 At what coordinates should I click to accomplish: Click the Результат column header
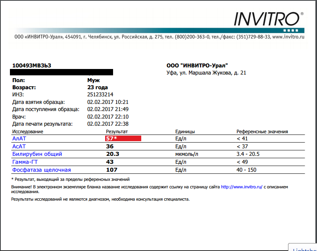pos(117,131)
